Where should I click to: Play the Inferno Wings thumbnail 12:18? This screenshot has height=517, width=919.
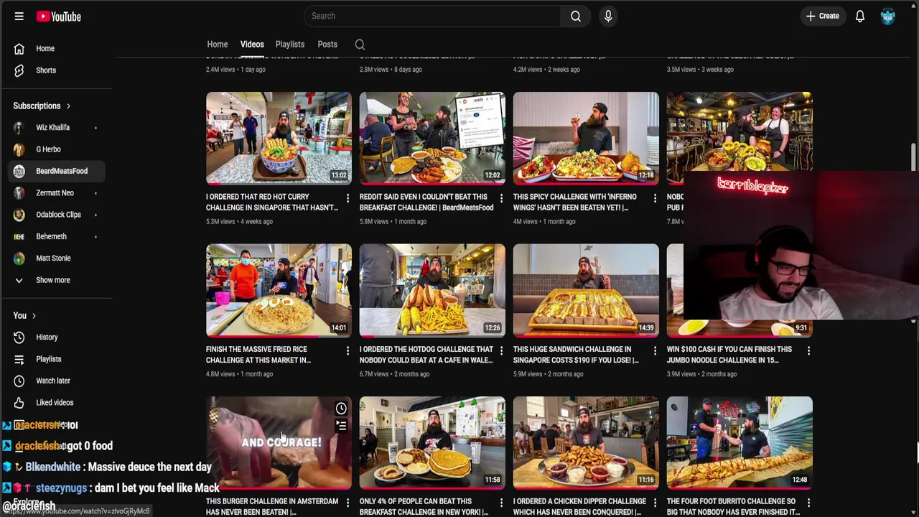(x=586, y=139)
